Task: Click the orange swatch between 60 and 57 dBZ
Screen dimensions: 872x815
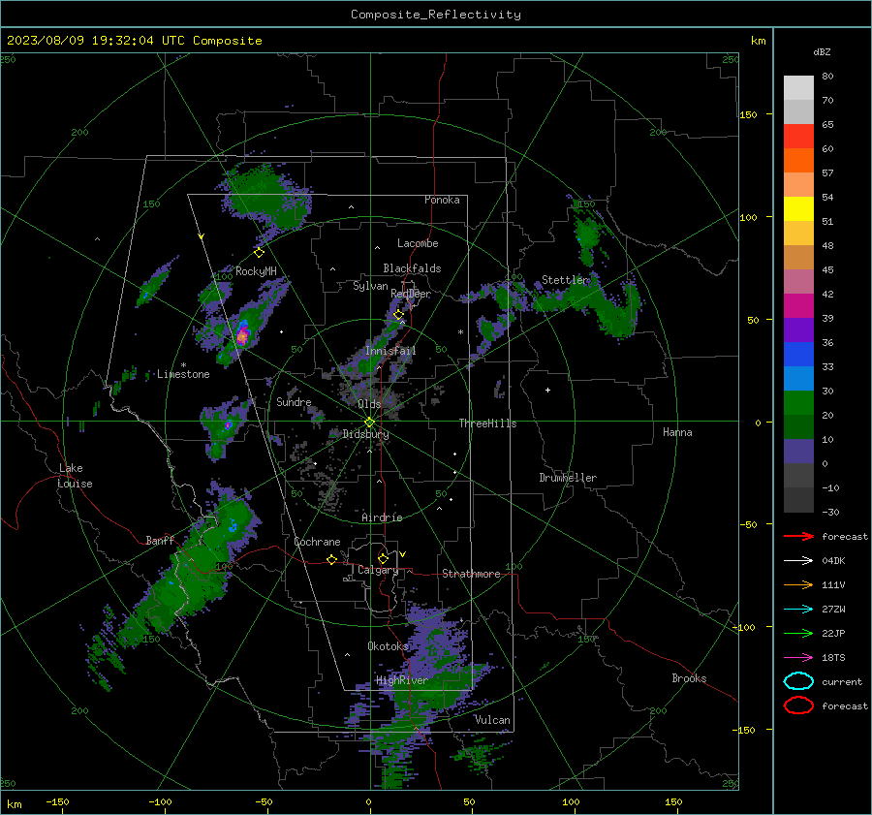Action: click(x=798, y=161)
